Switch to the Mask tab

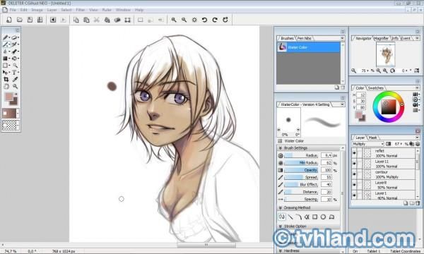click(x=372, y=138)
